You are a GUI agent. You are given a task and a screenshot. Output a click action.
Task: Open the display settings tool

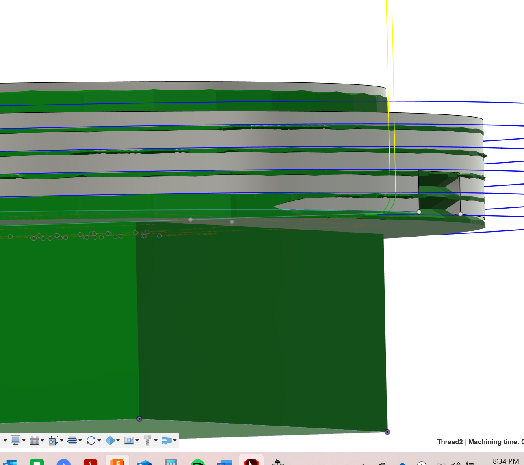tap(16, 439)
